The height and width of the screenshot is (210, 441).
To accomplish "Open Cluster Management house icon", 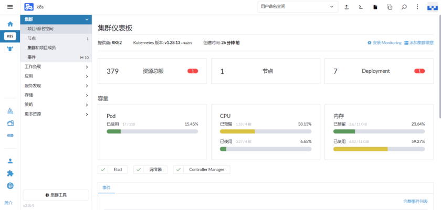I will click(10, 123).
